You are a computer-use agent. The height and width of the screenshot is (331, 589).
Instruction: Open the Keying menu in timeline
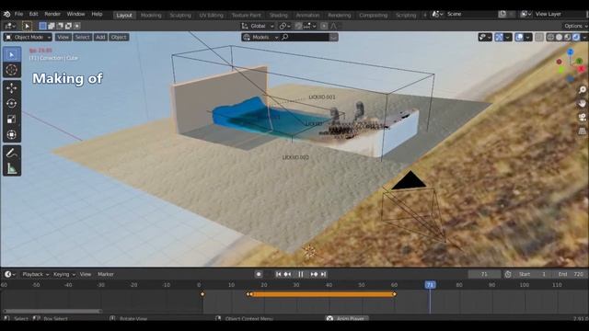tap(64, 274)
